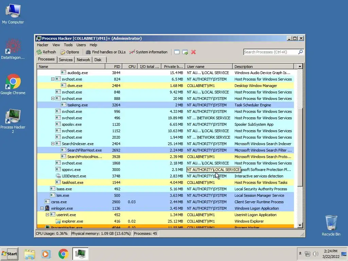Open the Hacker menu
The height and width of the screenshot is (261, 348).
(x=42, y=45)
